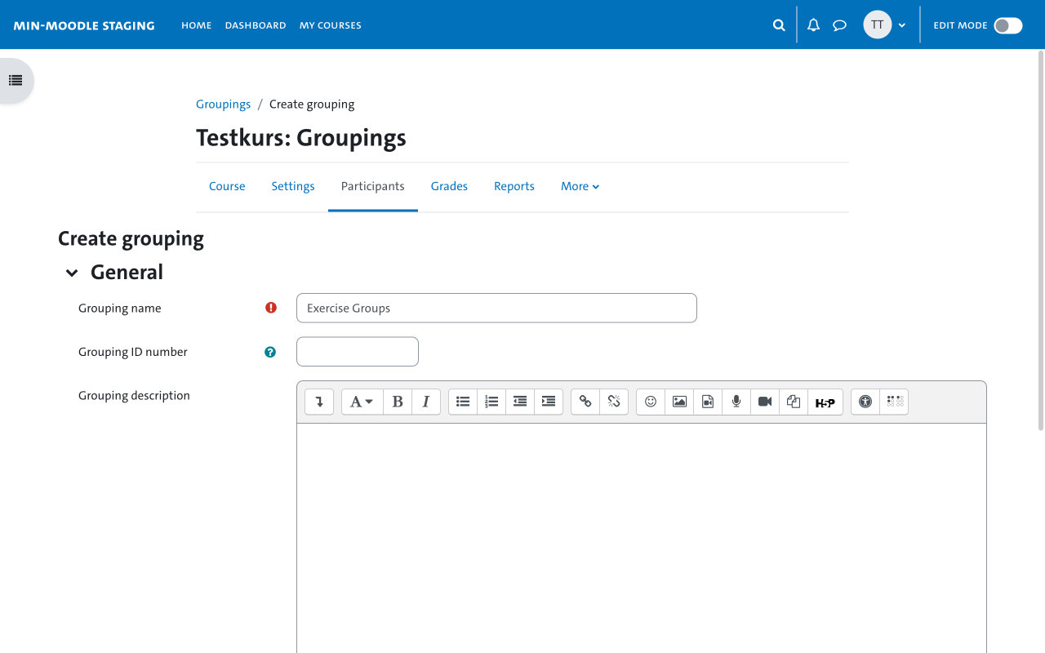
Task: Focus the Grouping ID number field
Action: 358,352
